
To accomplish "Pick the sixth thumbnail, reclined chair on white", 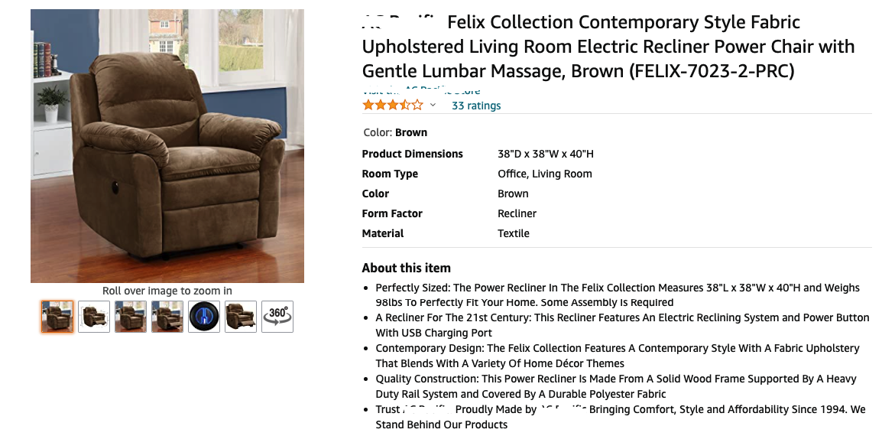I will 241,316.
